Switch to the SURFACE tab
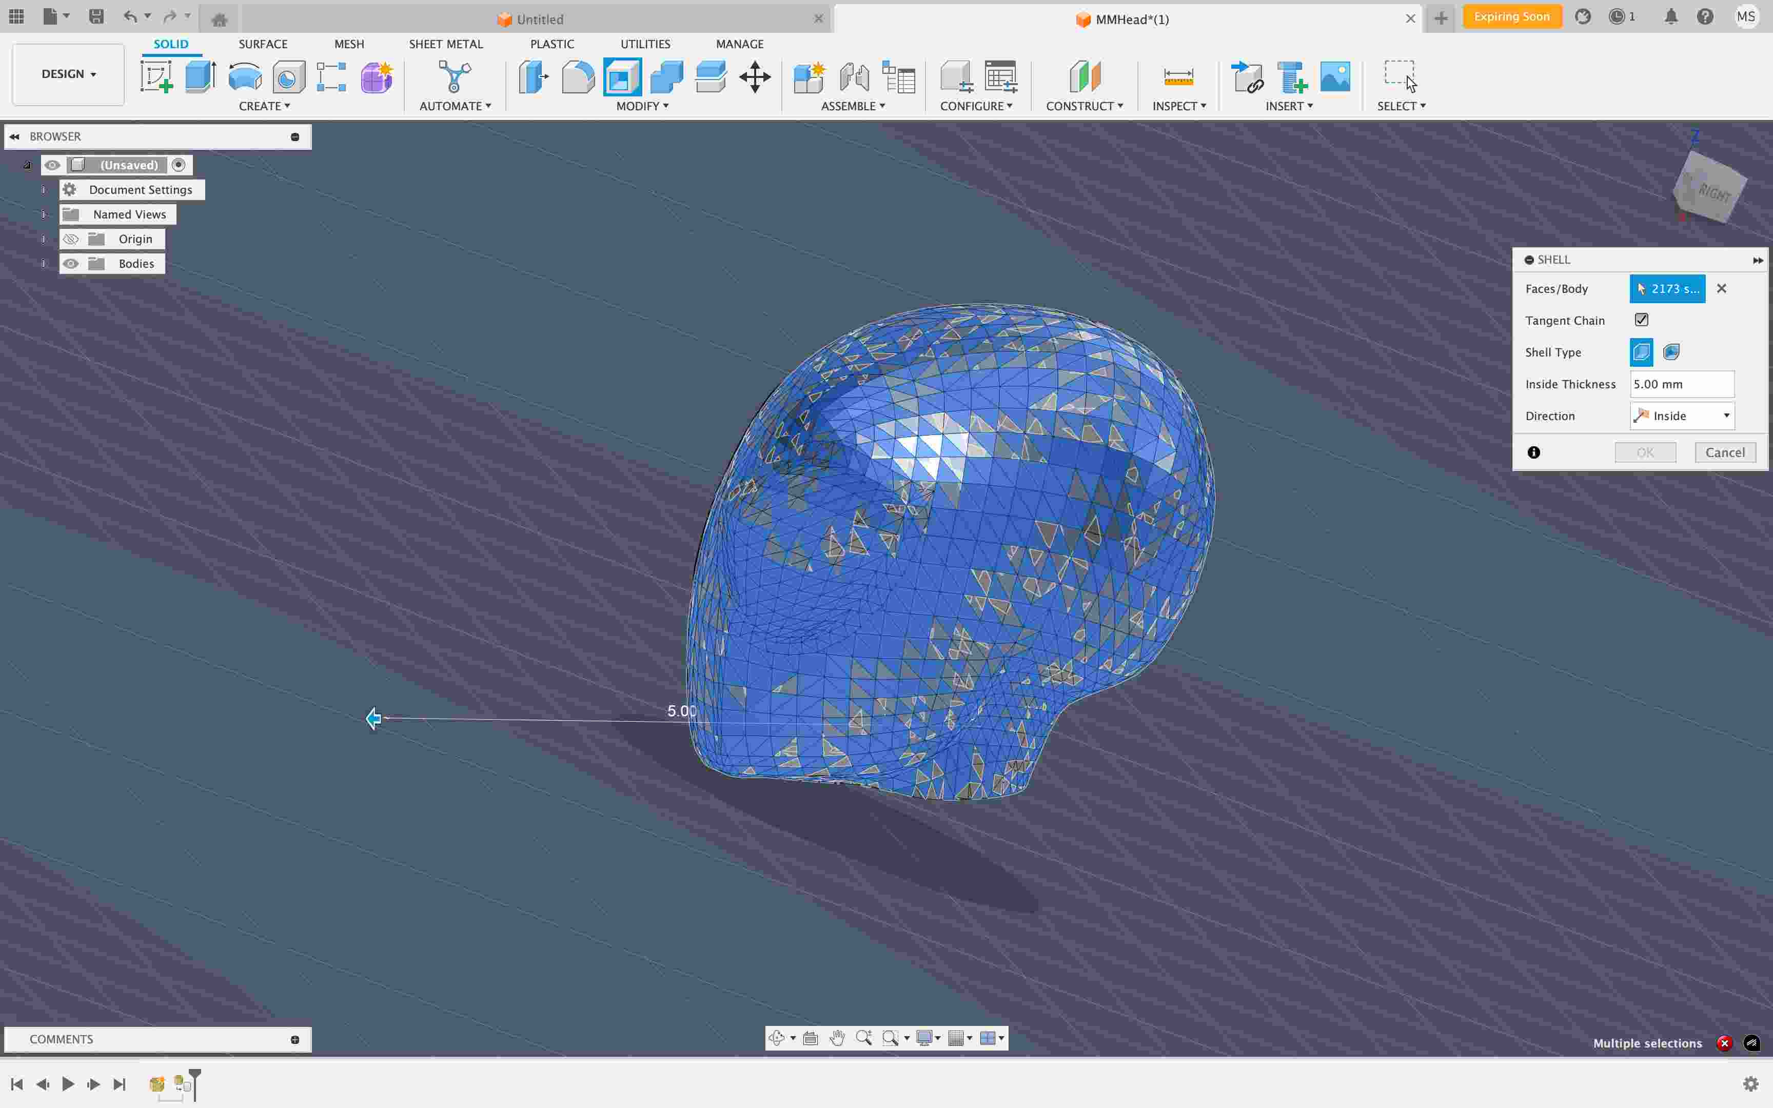1773x1108 pixels. (x=263, y=44)
